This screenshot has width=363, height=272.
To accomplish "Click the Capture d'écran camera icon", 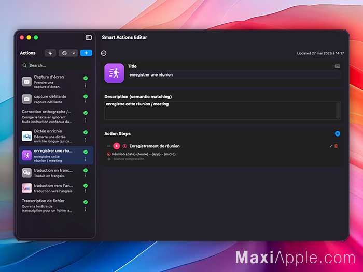I will click(x=26, y=82).
